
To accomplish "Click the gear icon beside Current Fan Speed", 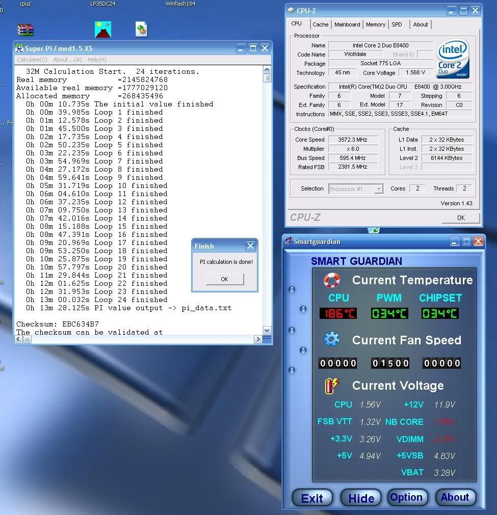I will tap(332, 339).
